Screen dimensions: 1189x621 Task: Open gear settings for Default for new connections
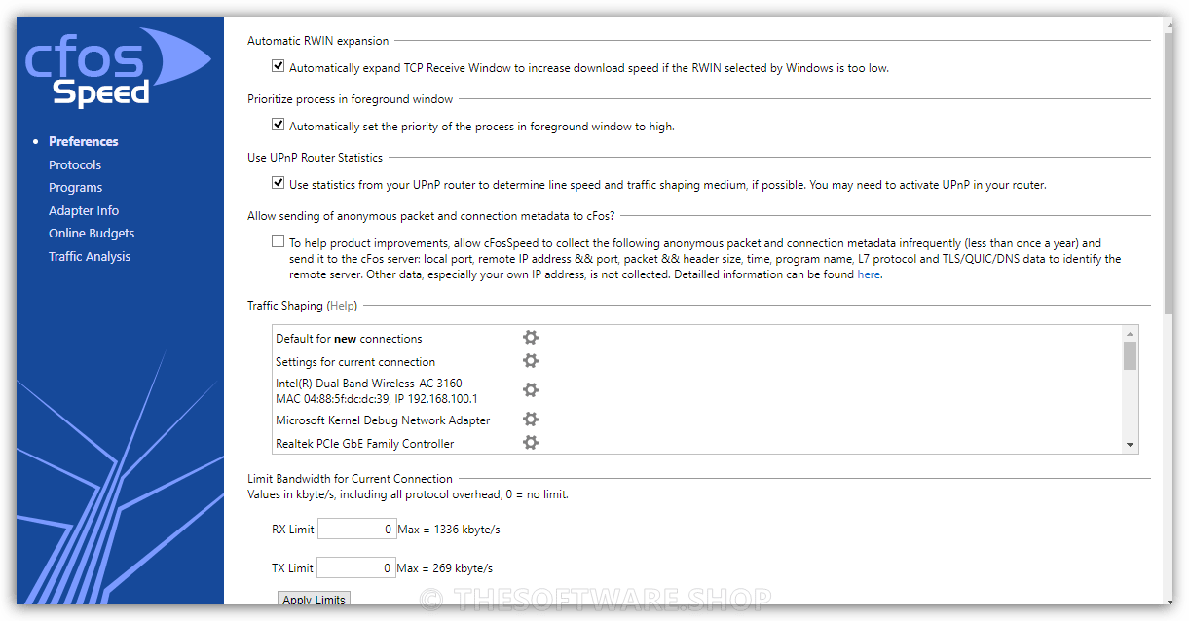pos(530,338)
